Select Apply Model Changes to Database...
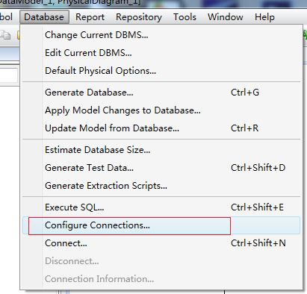 pos(161,110)
